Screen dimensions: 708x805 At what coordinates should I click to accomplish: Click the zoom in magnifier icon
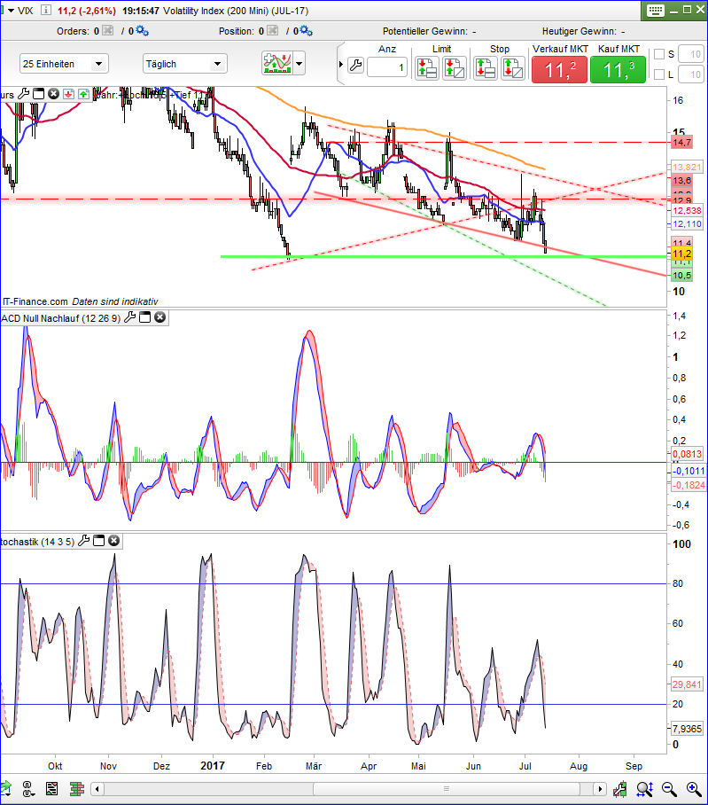[693, 788]
